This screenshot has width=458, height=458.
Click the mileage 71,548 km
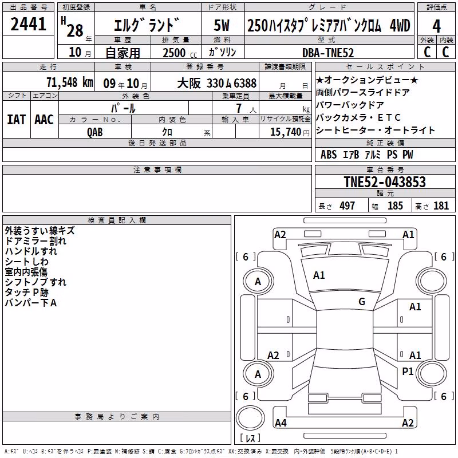pos(70,82)
